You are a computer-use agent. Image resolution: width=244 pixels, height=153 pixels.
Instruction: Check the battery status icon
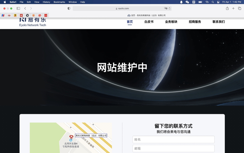pos(200,2)
